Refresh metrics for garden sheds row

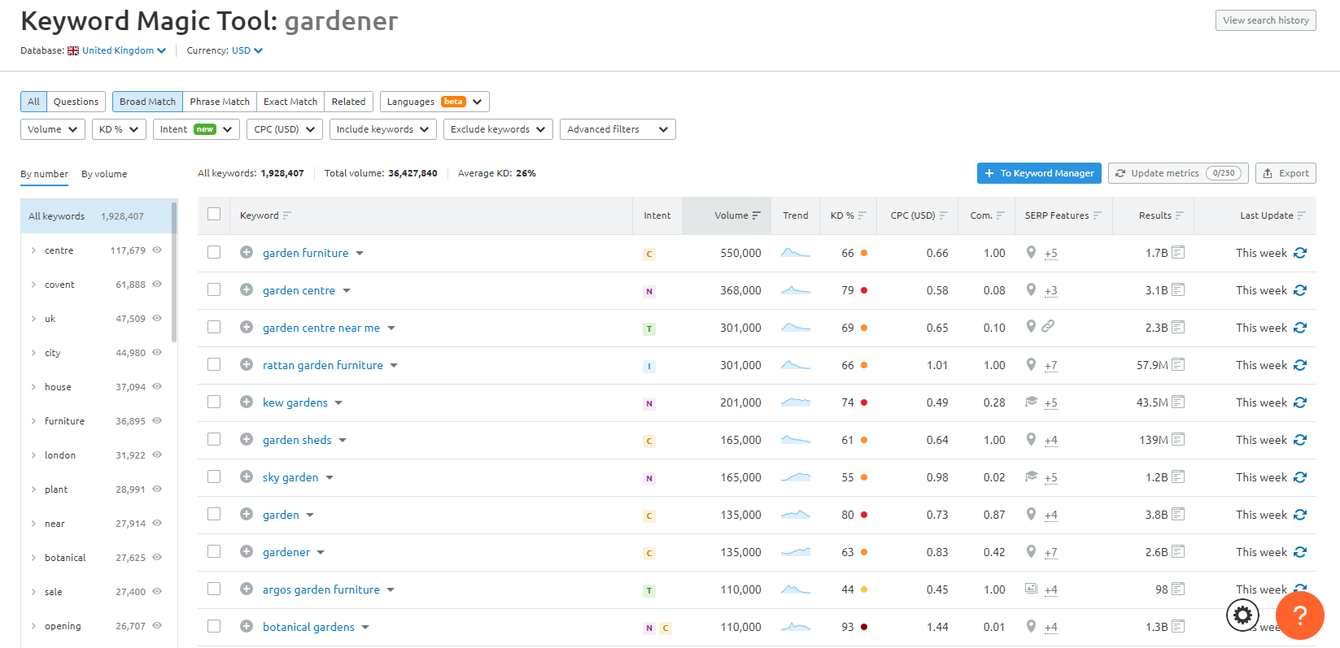(1300, 440)
